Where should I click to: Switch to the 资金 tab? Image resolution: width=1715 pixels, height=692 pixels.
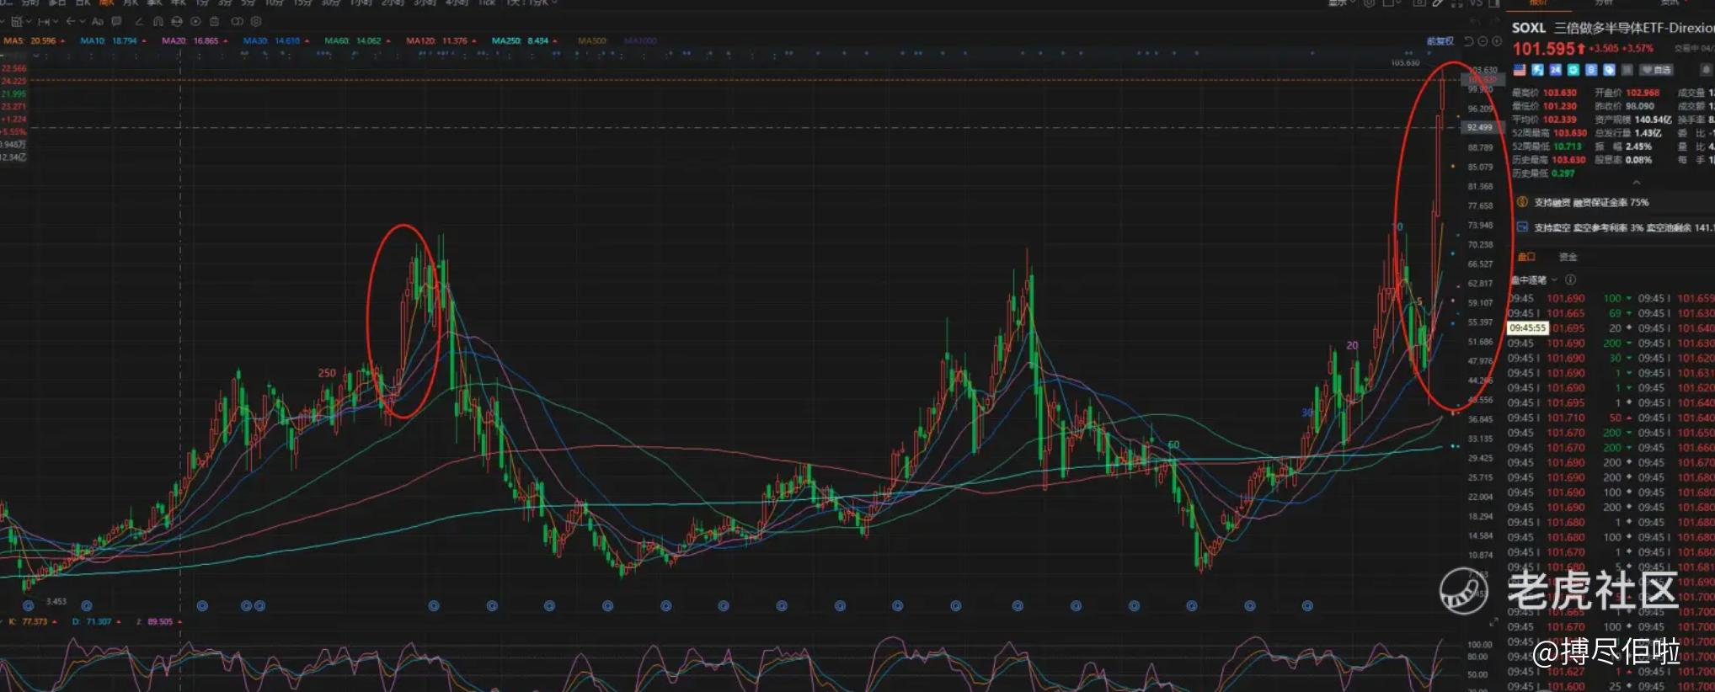coord(1568,257)
